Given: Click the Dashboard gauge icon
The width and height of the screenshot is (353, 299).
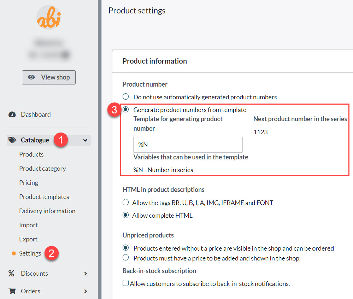Looking at the screenshot, I should pos(12,115).
